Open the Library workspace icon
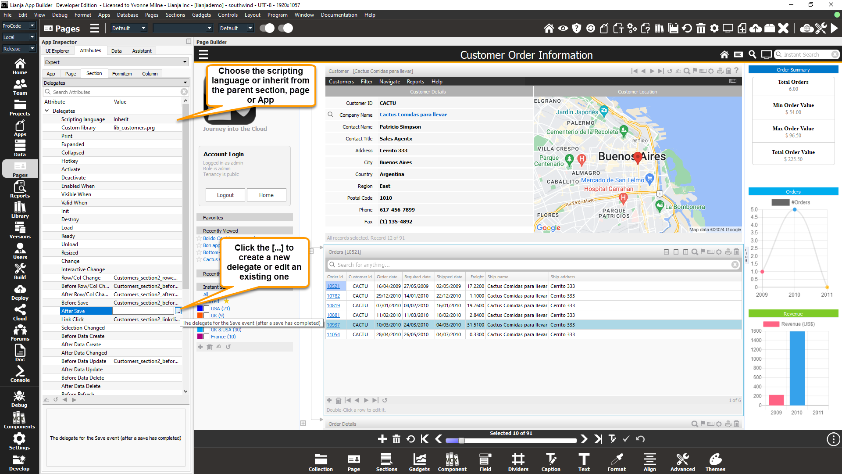 20,209
